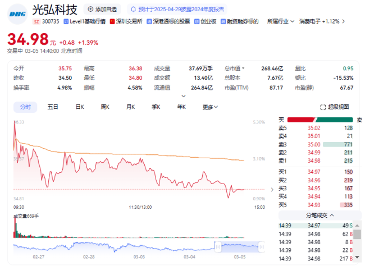Click the bell icon in report notice
The width and height of the screenshot is (365, 266).
click(134, 10)
